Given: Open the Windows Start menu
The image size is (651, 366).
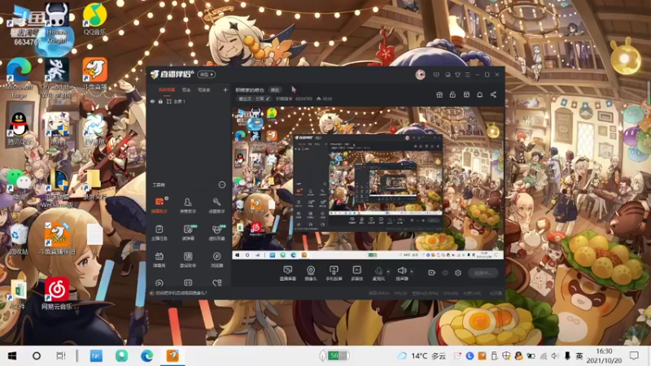Looking at the screenshot, I should [x=12, y=355].
